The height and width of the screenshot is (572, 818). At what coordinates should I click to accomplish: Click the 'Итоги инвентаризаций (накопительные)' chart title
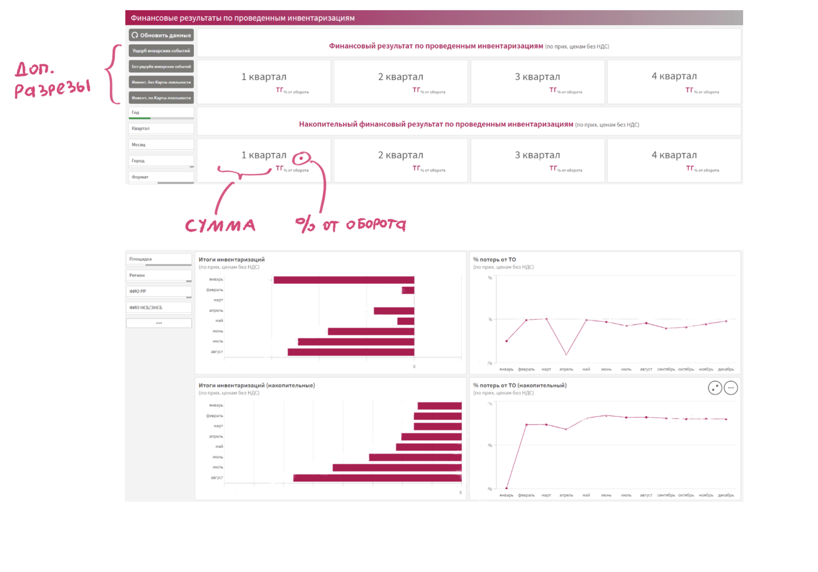pos(257,385)
